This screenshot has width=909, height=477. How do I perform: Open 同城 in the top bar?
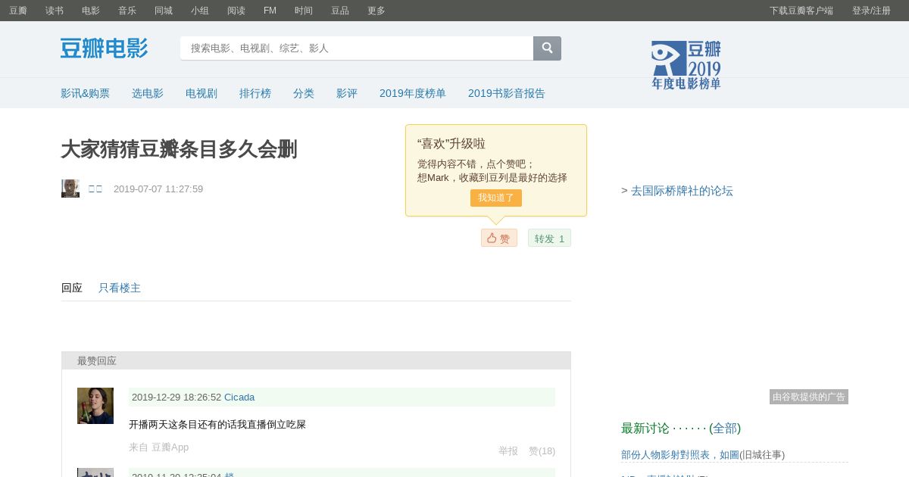point(164,11)
